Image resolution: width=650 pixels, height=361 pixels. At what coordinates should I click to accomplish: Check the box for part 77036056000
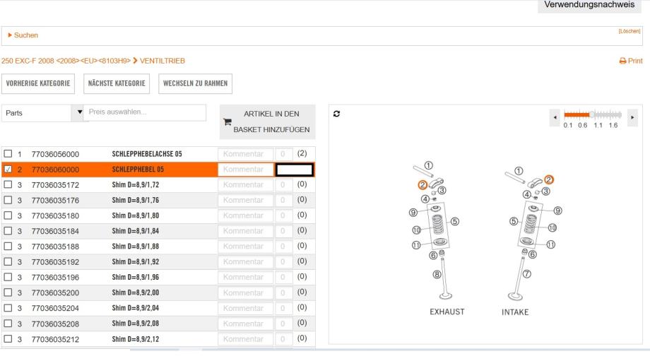click(x=8, y=153)
